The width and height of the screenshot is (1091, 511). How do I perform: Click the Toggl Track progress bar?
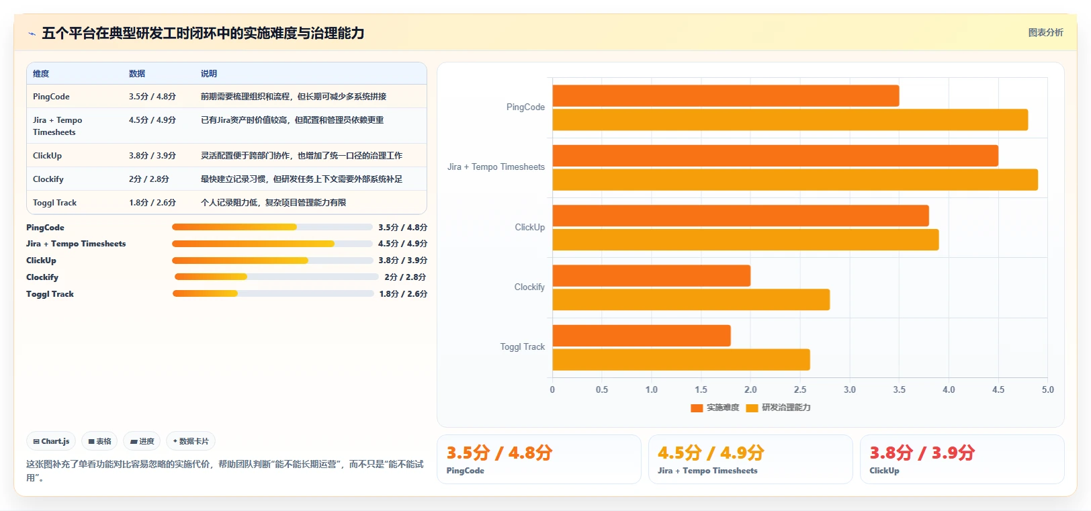tap(273, 293)
